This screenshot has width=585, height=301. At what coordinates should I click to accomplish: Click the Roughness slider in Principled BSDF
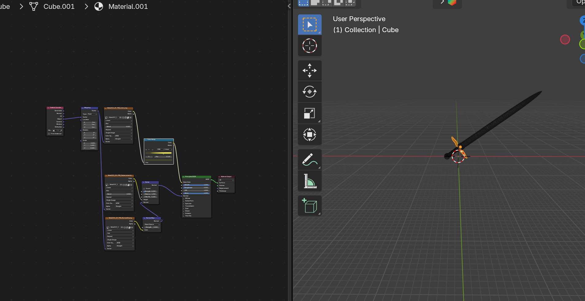pos(196,188)
